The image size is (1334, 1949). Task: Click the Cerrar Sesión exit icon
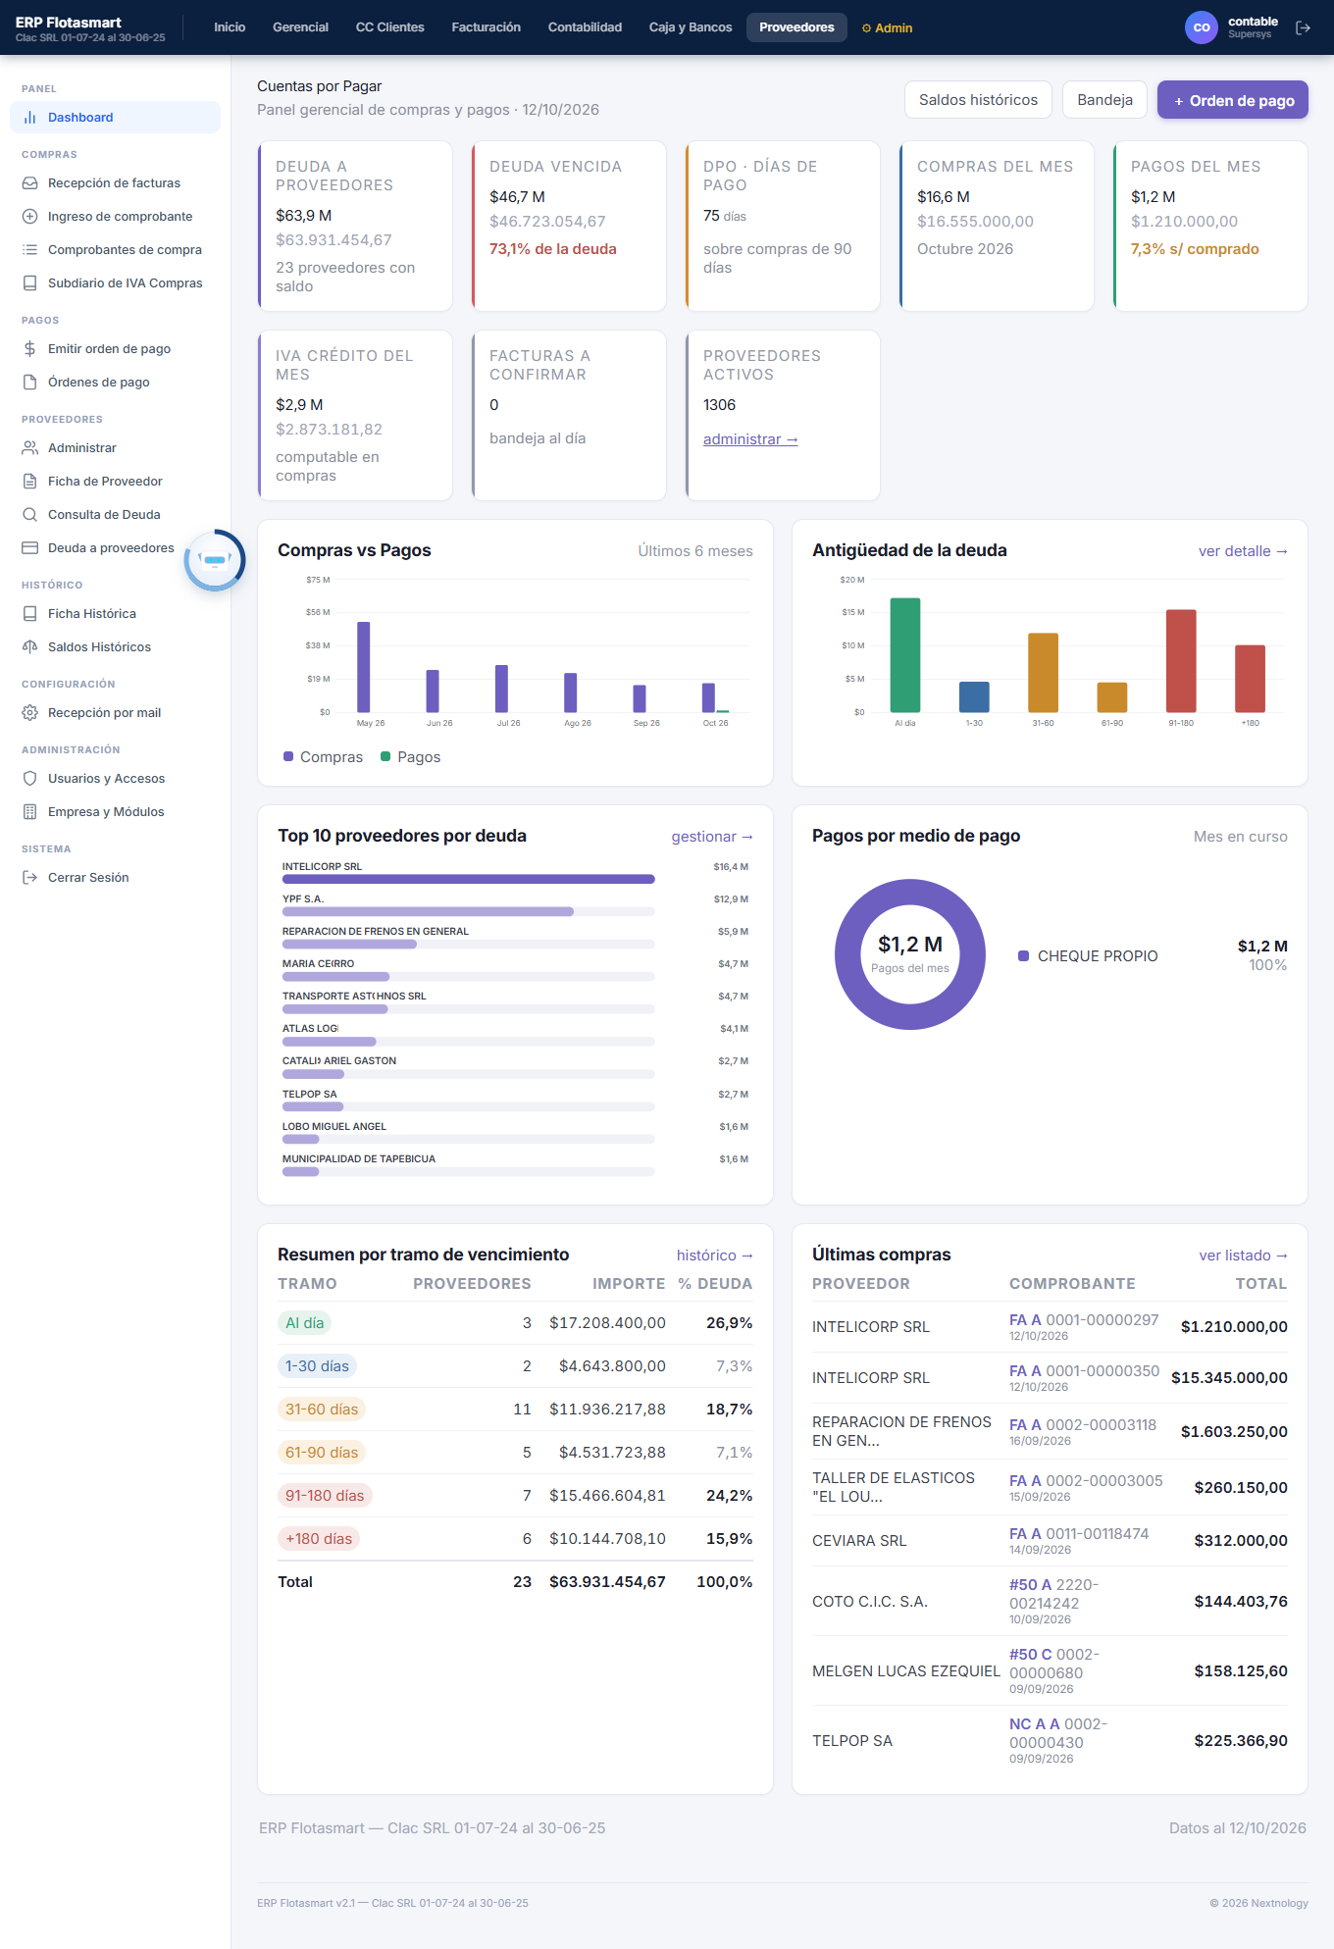29,878
